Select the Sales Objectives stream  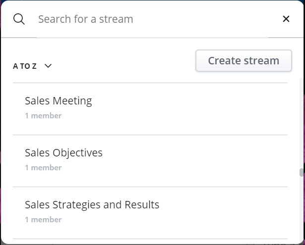coord(63,152)
